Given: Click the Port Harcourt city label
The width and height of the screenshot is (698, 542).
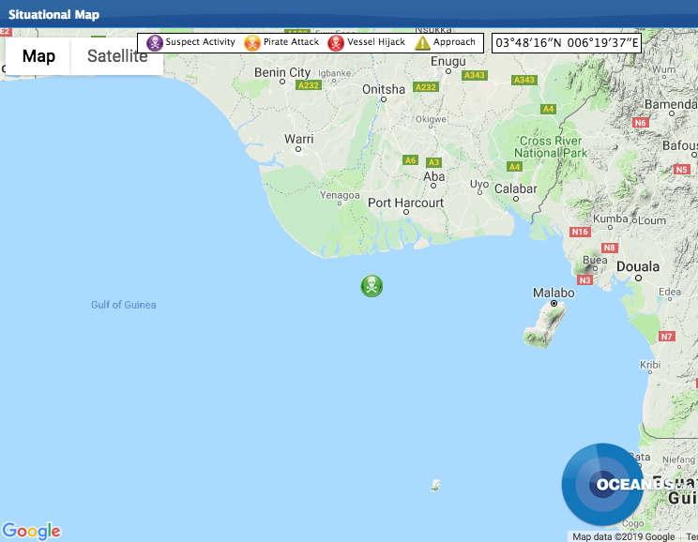Looking at the screenshot, I should pyautogui.click(x=405, y=203).
